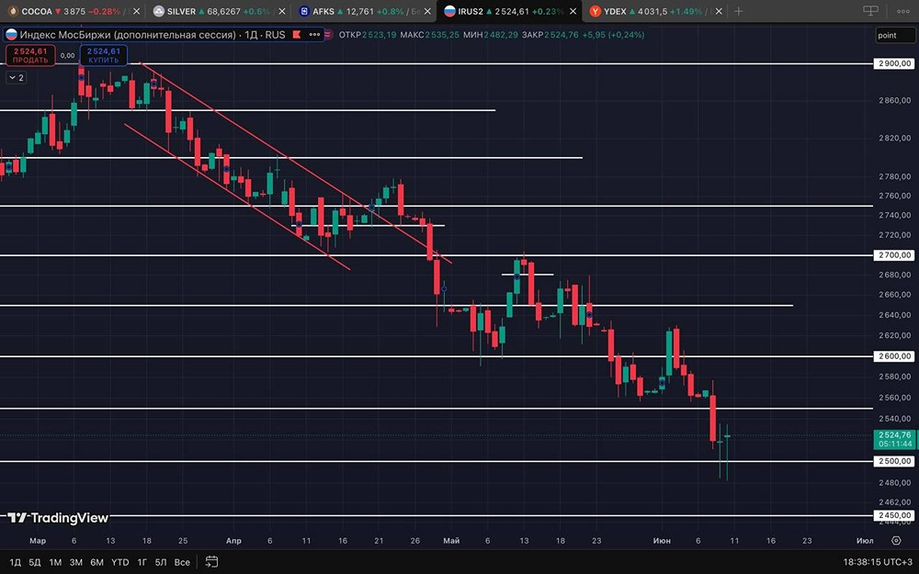Open the chart layout selector icon

pyautogui.click(x=871, y=11)
